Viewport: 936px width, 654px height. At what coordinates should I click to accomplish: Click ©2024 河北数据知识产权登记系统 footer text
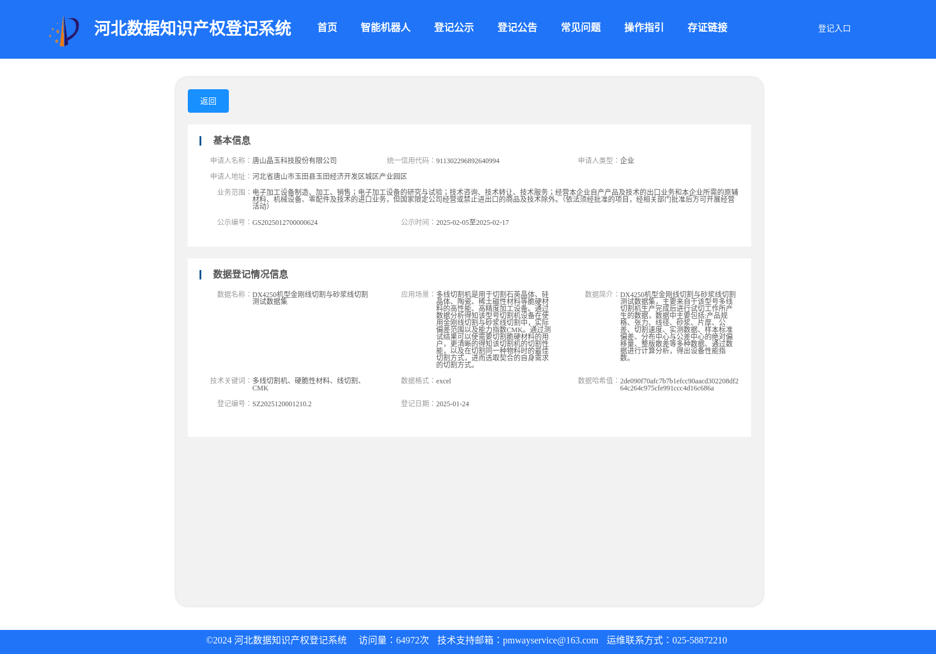[x=276, y=640]
